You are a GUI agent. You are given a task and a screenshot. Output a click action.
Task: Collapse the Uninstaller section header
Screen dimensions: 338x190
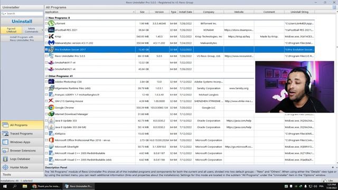[22, 7]
